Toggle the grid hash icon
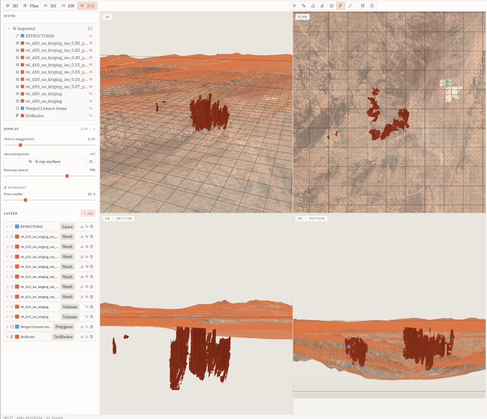 click(363, 6)
